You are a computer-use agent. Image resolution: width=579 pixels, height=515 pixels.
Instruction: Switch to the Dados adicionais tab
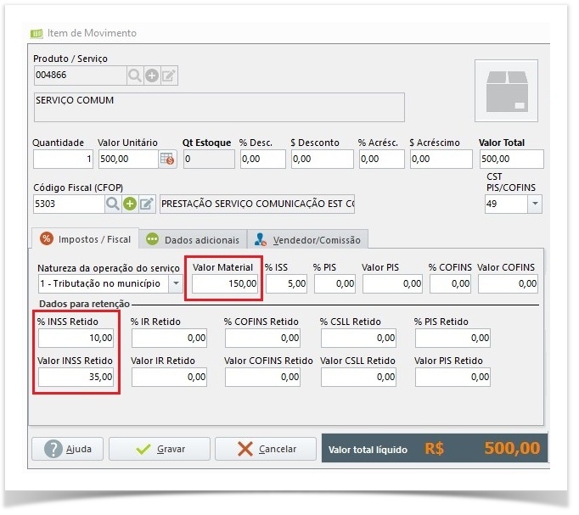click(193, 240)
